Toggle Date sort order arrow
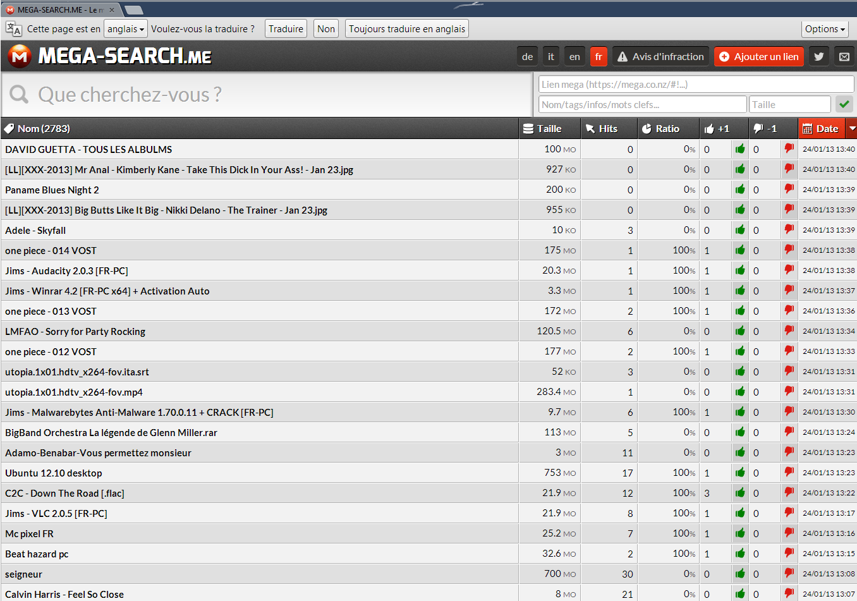 (852, 128)
